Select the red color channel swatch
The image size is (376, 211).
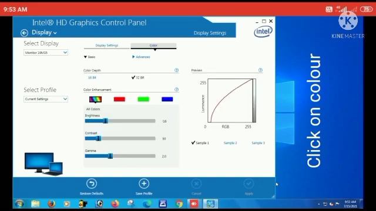pos(119,99)
